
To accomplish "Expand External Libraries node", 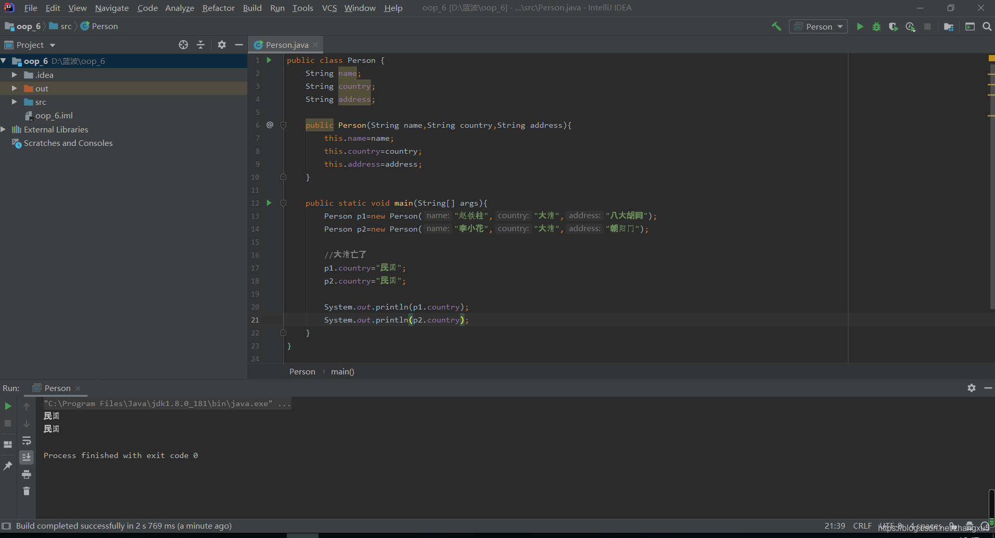I will [4, 129].
